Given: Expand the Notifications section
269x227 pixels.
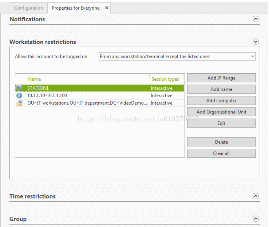Looking at the screenshot, I should coord(255,19).
